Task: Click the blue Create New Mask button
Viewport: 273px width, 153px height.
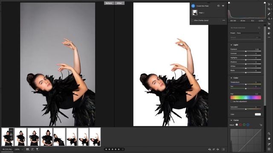Action: (x=193, y=6)
